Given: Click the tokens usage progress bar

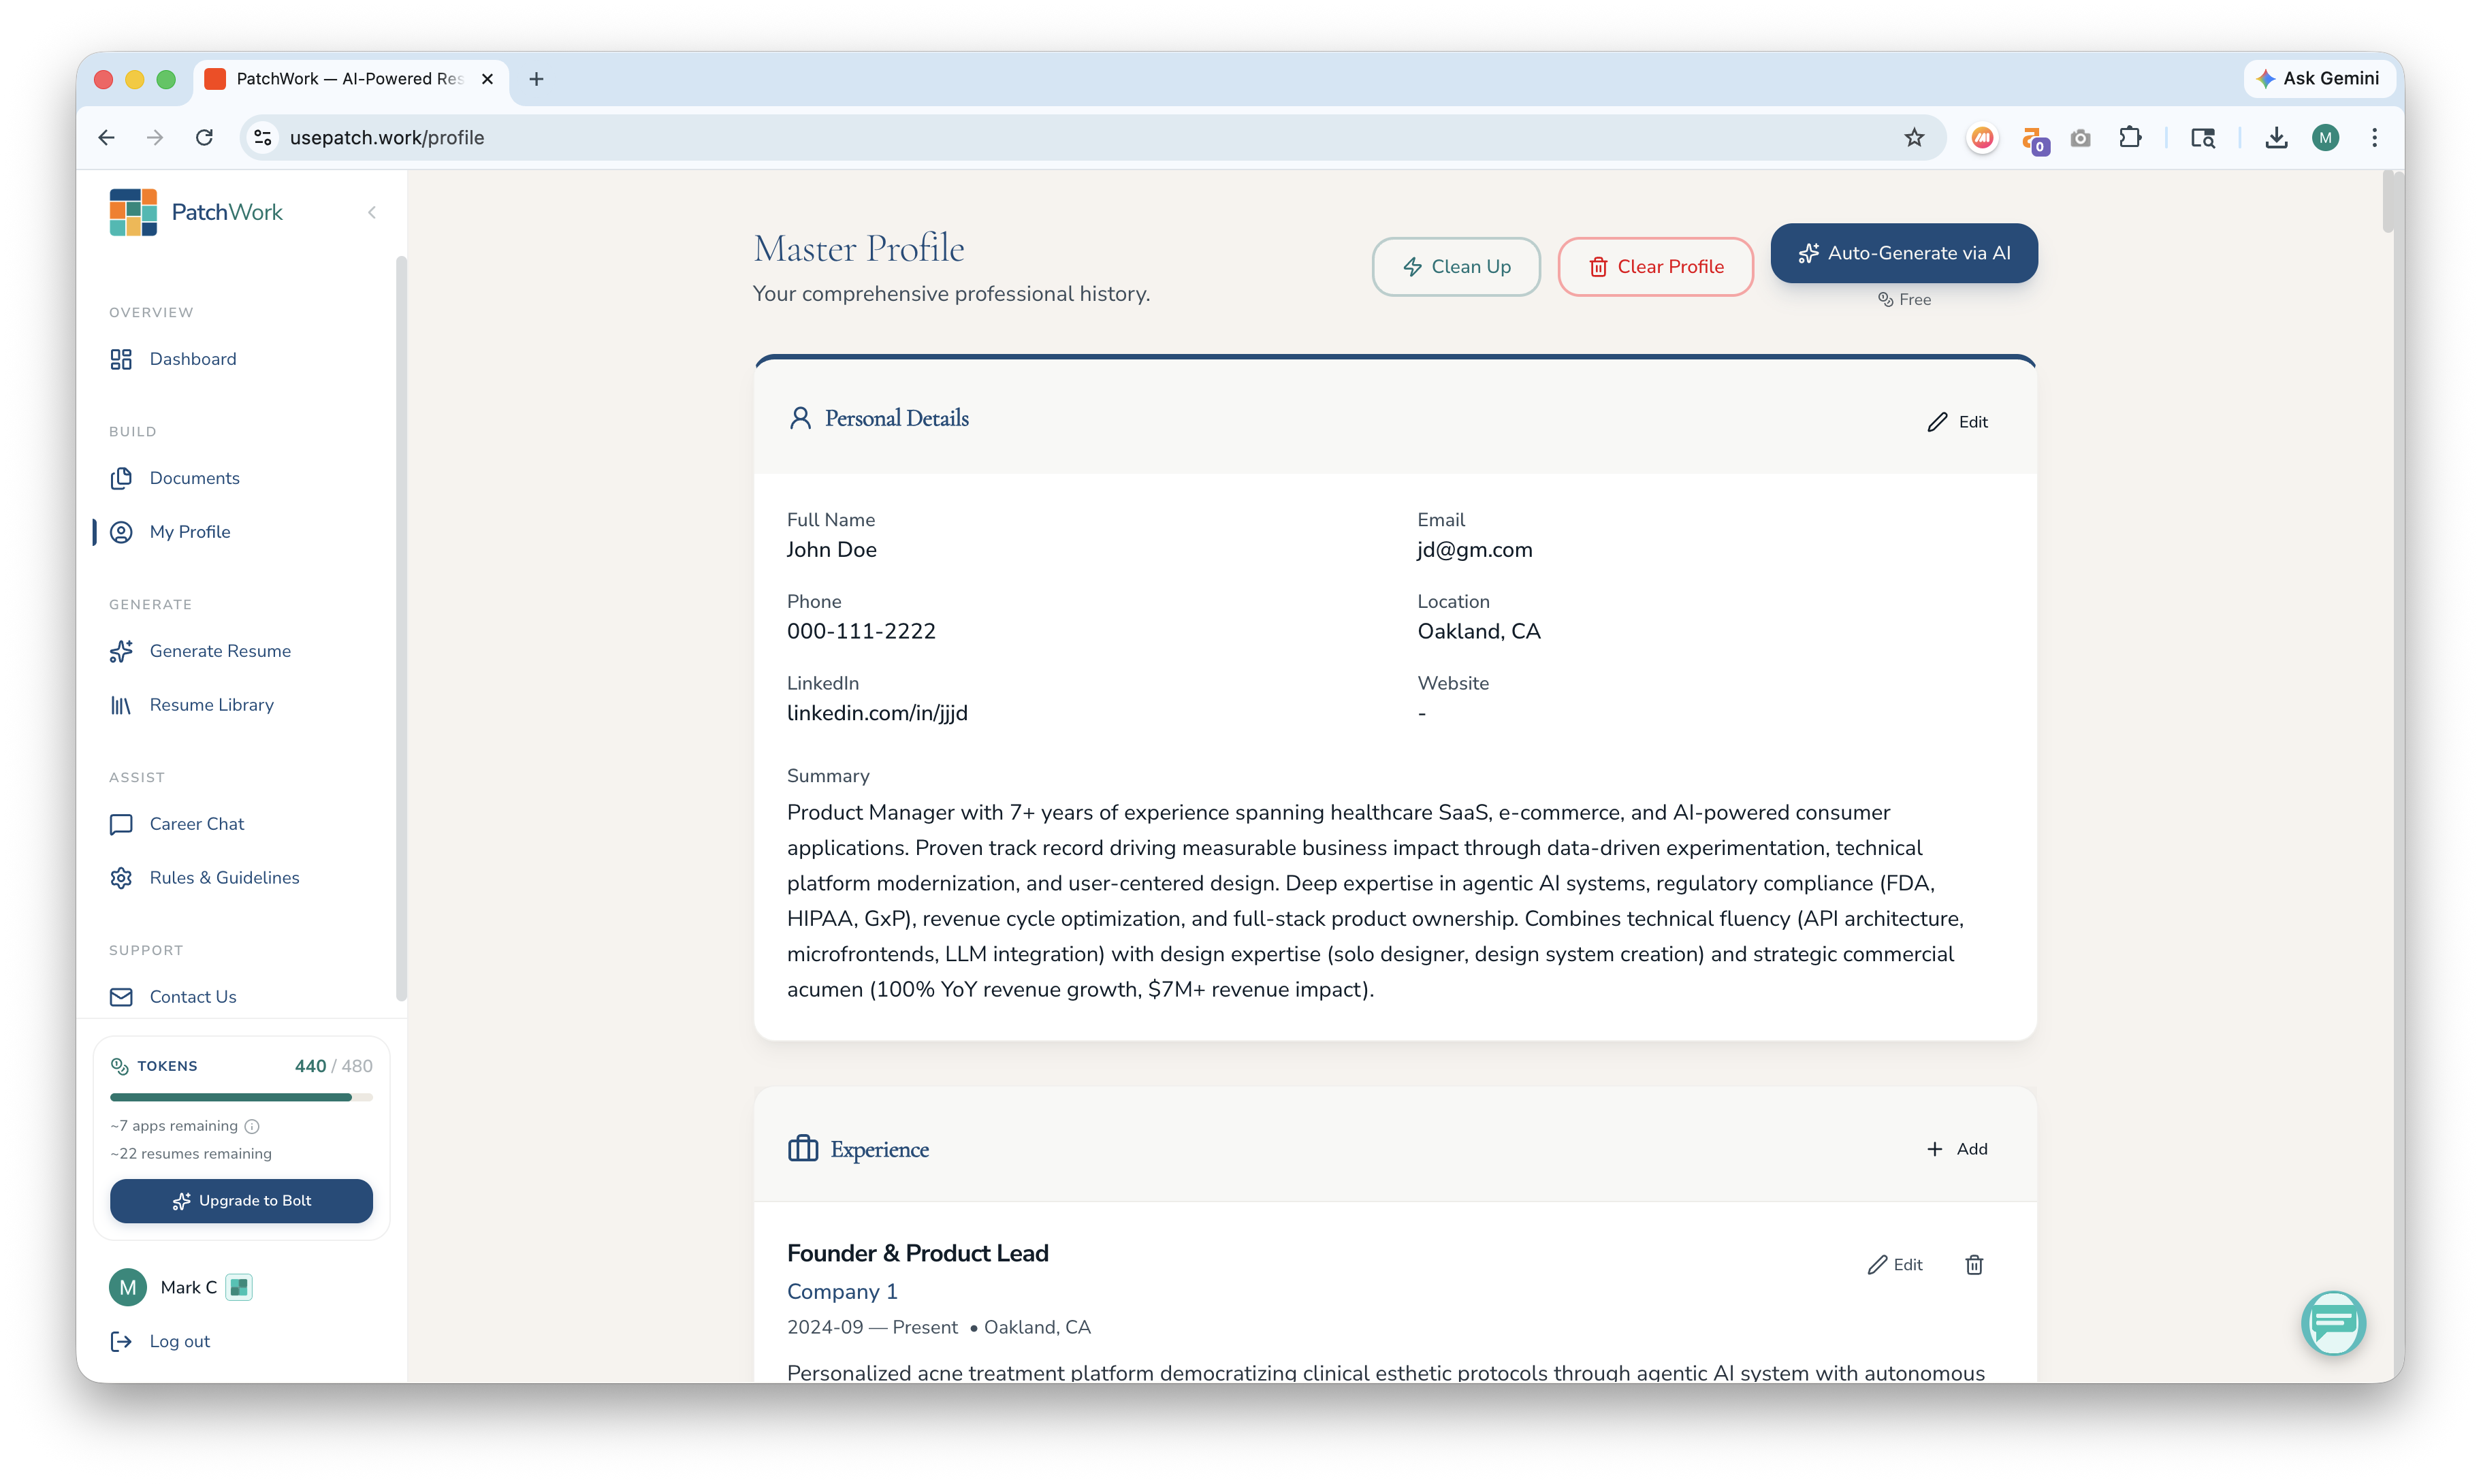Looking at the screenshot, I should click(241, 1097).
